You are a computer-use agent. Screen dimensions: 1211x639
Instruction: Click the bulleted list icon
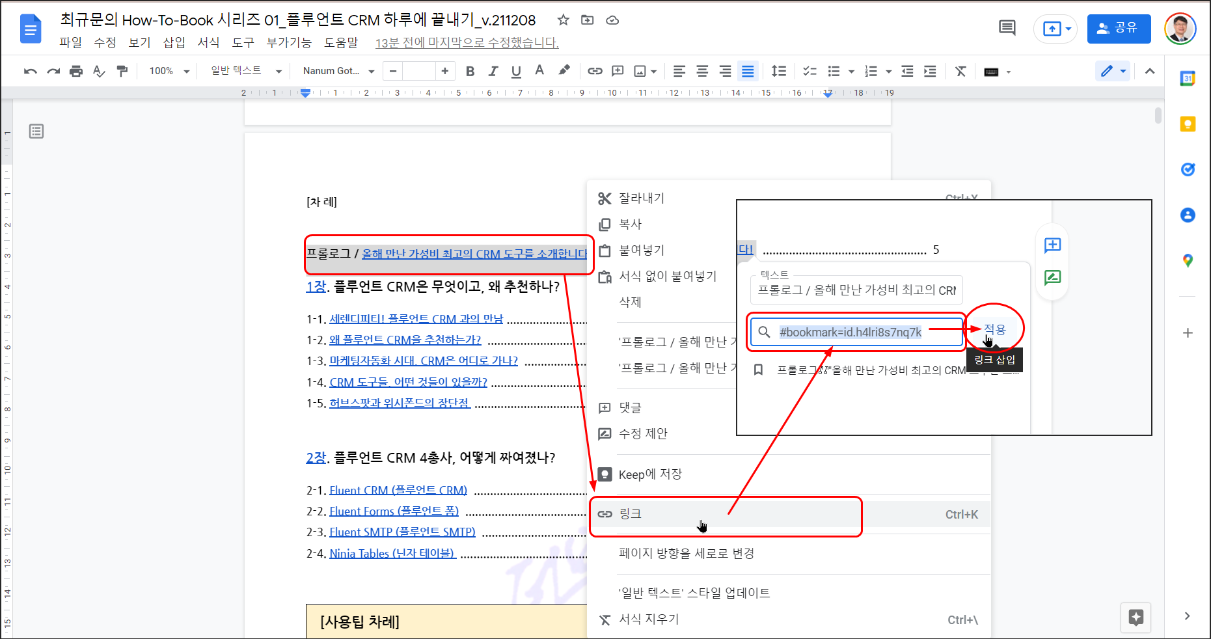pos(834,72)
